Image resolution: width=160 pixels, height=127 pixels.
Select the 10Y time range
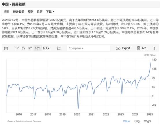(38, 48)
